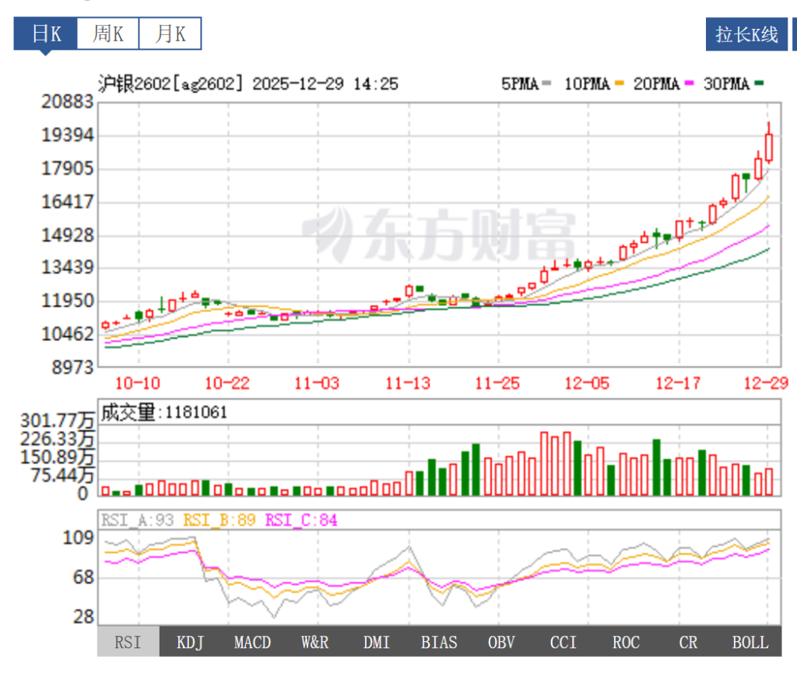The width and height of the screenshot is (797, 674).
Task: Click the 5PMA gray legend swatch
Action: (x=547, y=84)
